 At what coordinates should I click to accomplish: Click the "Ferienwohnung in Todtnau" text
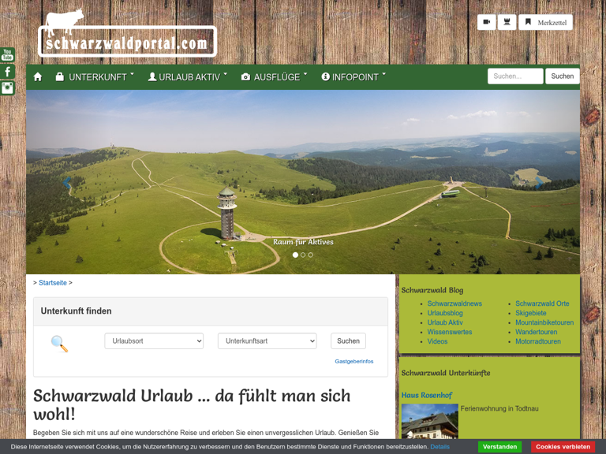(499, 408)
